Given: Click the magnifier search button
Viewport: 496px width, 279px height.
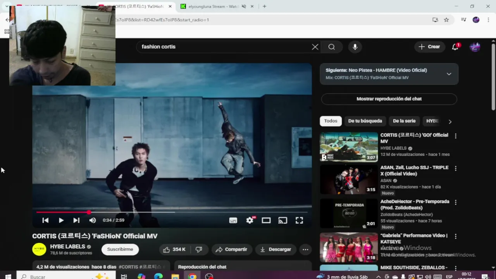Looking at the screenshot, I should coord(332,47).
